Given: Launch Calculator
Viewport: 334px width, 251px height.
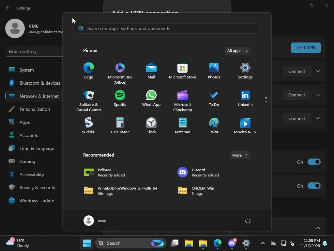Looking at the screenshot, I should pos(120,126).
